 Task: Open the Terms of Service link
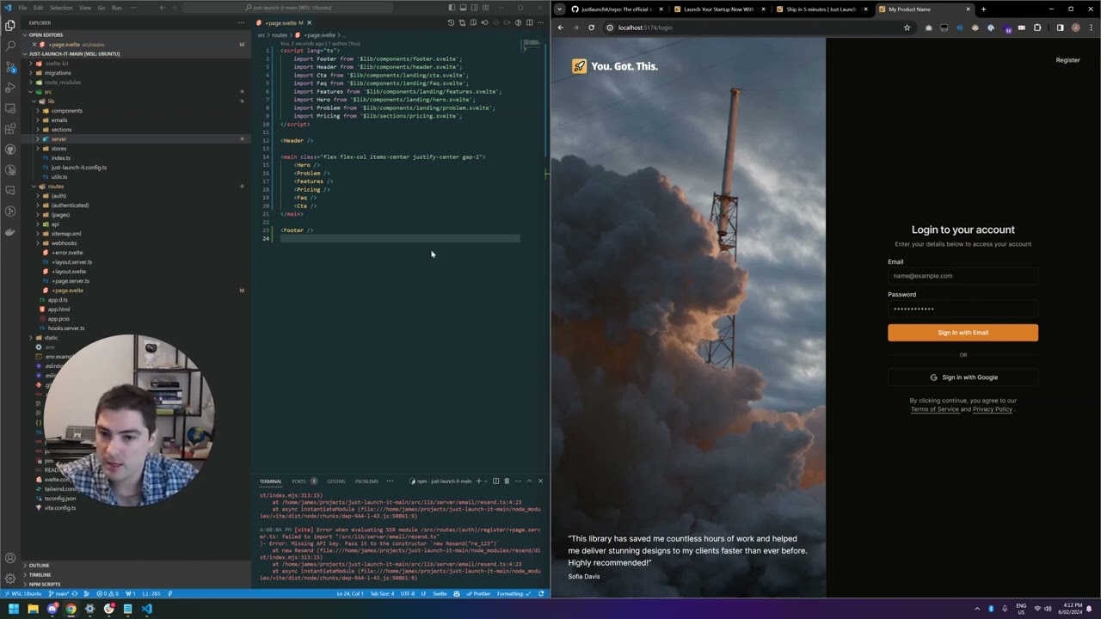[934, 409]
